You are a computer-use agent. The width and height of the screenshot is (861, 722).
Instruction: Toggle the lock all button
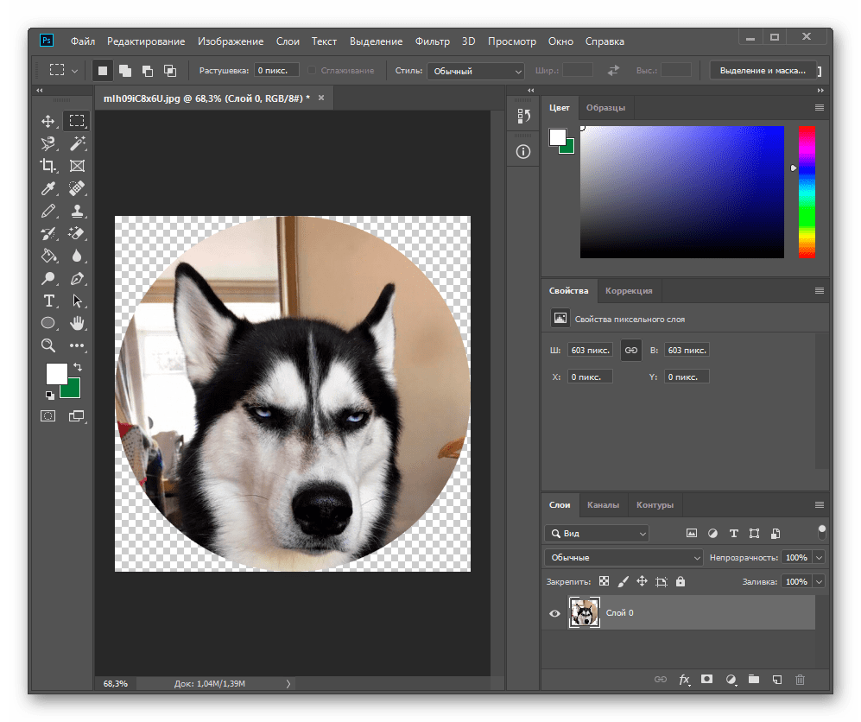click(681, 582)
